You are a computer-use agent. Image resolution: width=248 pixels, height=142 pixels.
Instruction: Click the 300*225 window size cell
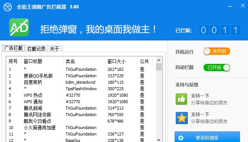click(116, 89)
